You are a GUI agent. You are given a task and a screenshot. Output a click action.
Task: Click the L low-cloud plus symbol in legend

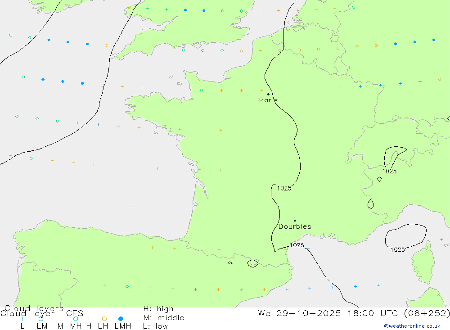pyautogui.click(x=22, y=319)
